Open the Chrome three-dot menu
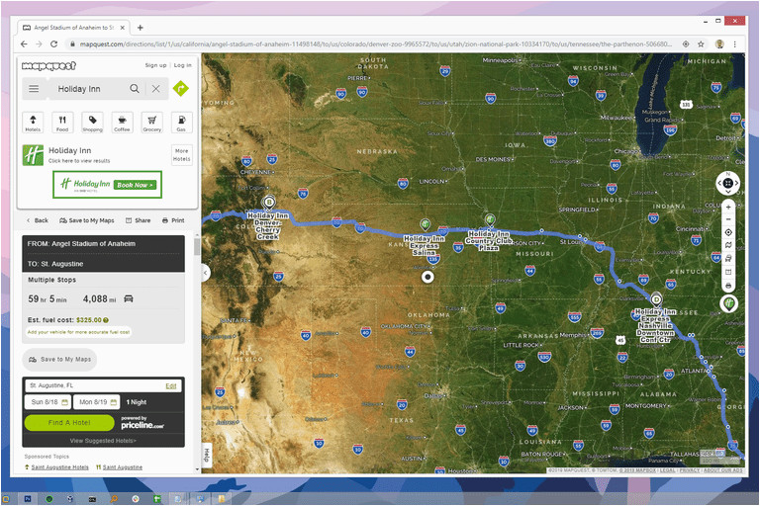Viewport: 760px width, 506px height. [735, 44]
